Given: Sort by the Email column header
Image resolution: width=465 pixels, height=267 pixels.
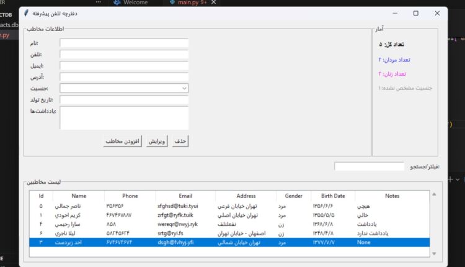Looking at the screenshot, I should tap(185, 196).
